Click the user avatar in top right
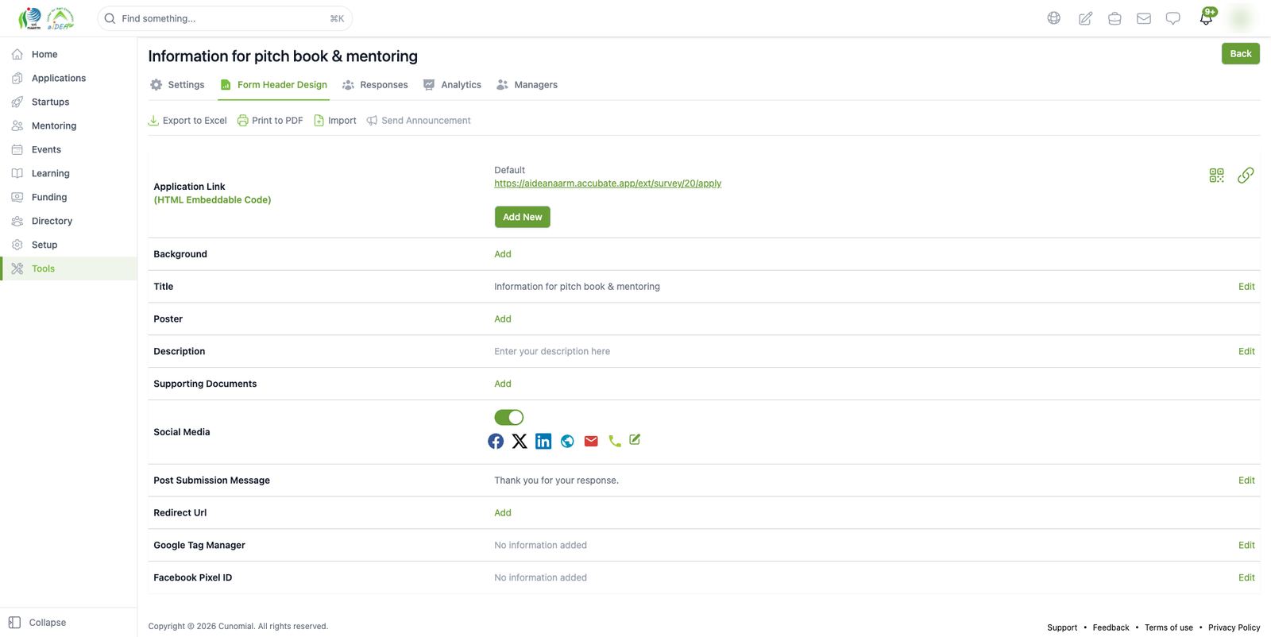This screenshot has height=637, width=1271. [1242, 18]
